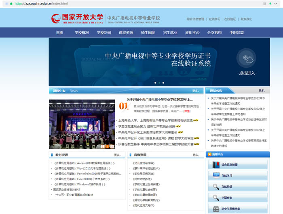Open 《幼儿游戏与指导》 video resource
The height and width of the screenshot is (214, 283).
pos(144,163)
